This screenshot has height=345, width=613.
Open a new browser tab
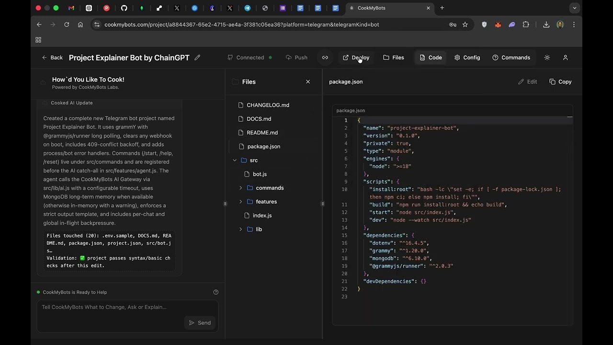[x=442, y=8]
